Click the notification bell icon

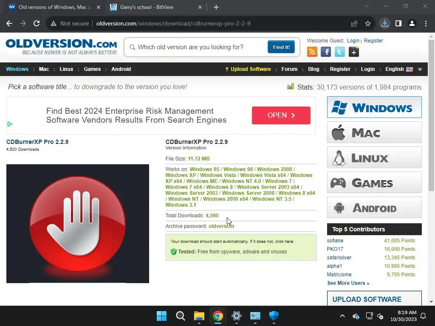(424, 316)
